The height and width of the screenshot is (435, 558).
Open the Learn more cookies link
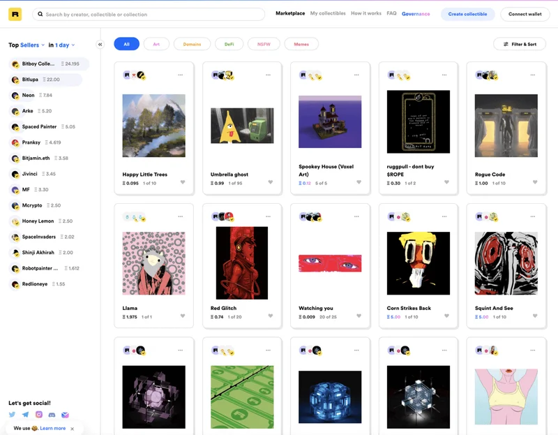(53, 428)
